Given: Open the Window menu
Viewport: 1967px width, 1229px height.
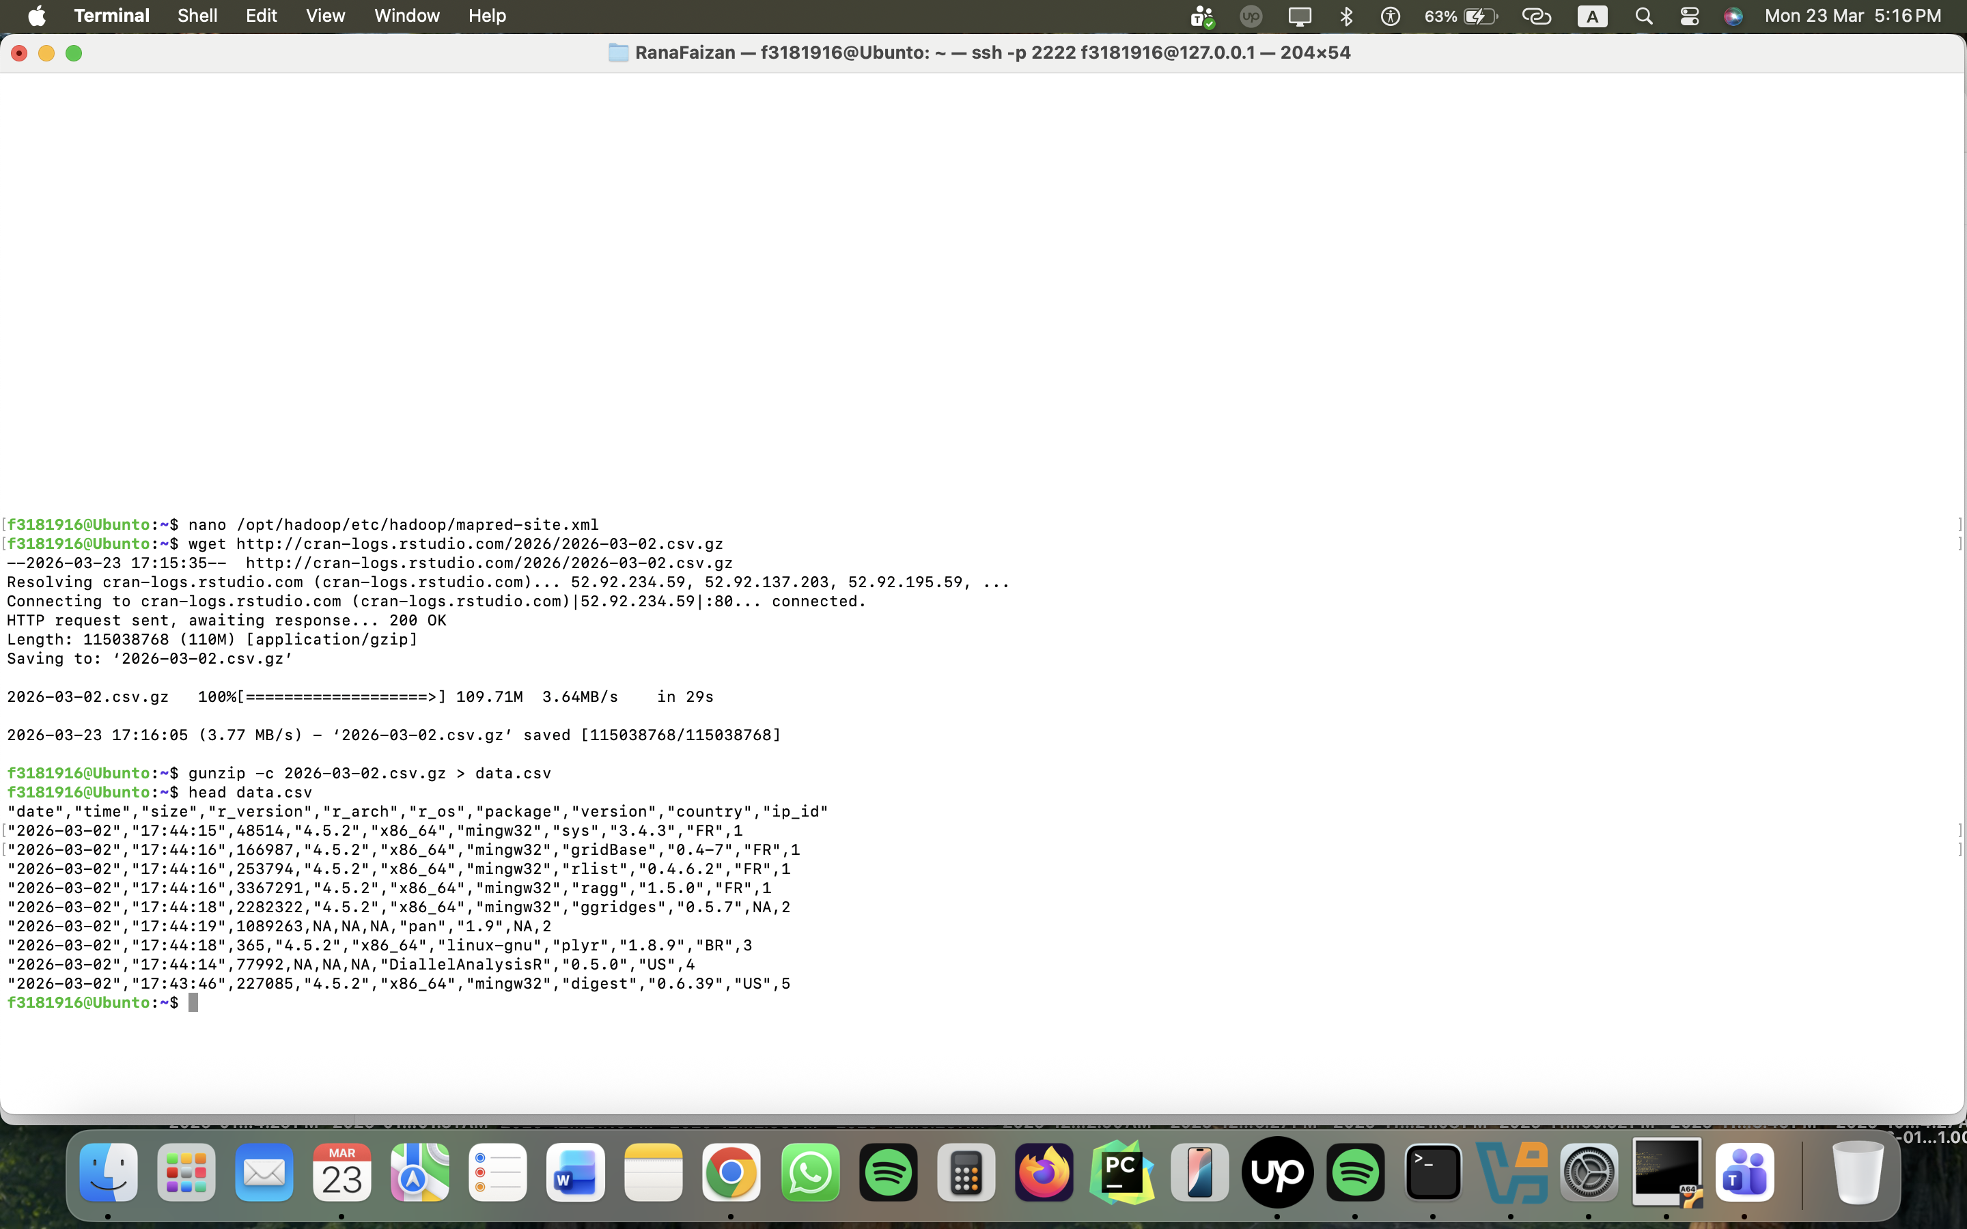Looking at the screenshot, I should [x=406, y=16].
